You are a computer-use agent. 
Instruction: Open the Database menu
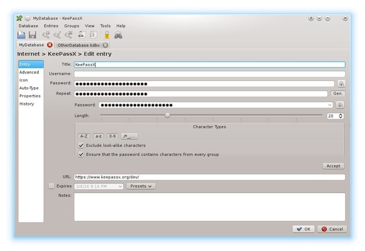[x=28, y=26]
